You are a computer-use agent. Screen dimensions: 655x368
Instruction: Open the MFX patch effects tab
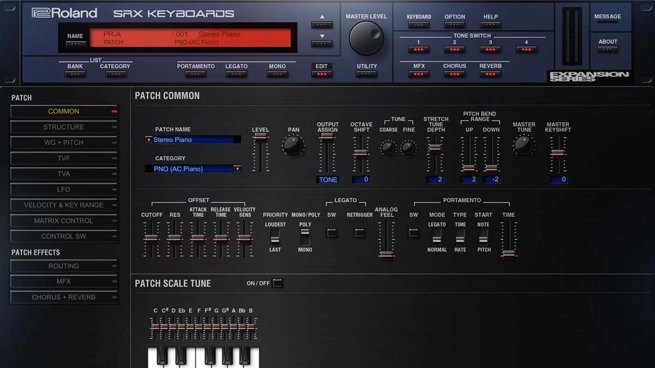(x=64, y=282)
